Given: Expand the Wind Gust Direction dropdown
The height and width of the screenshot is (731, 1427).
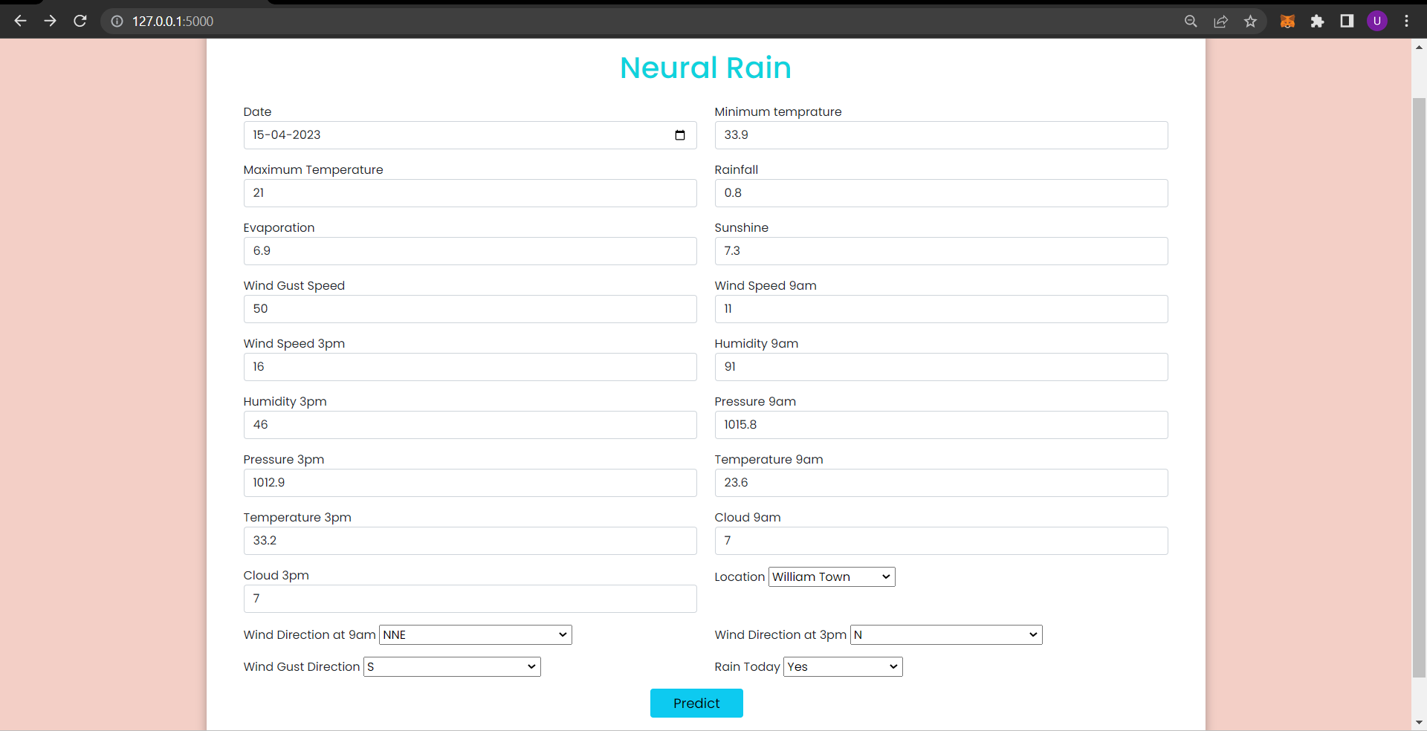Looking at the screenshot, I should click(x=452, y=667).
